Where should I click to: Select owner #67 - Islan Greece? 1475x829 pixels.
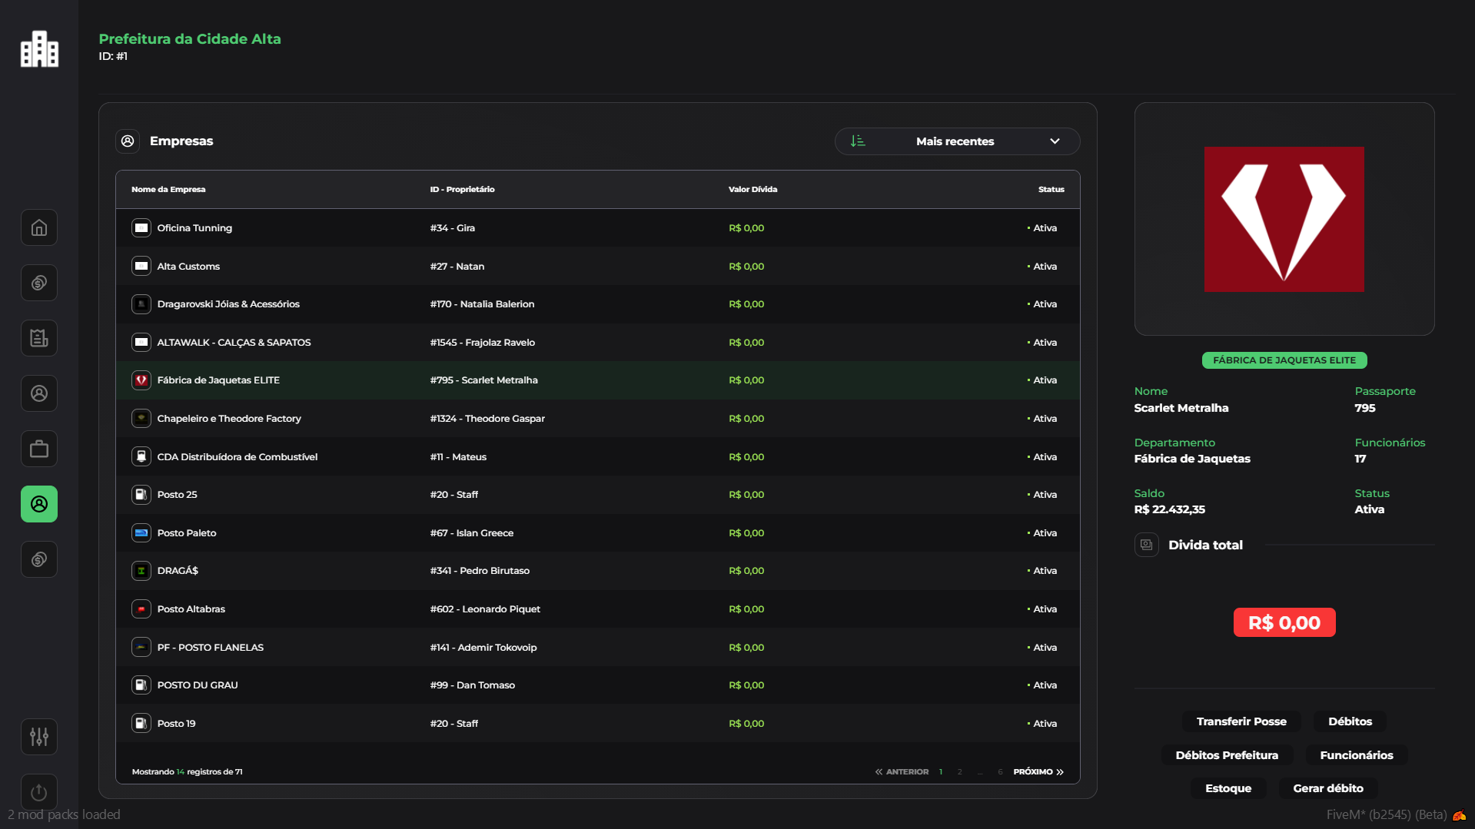pyautogui.click(x=472, y=533)
